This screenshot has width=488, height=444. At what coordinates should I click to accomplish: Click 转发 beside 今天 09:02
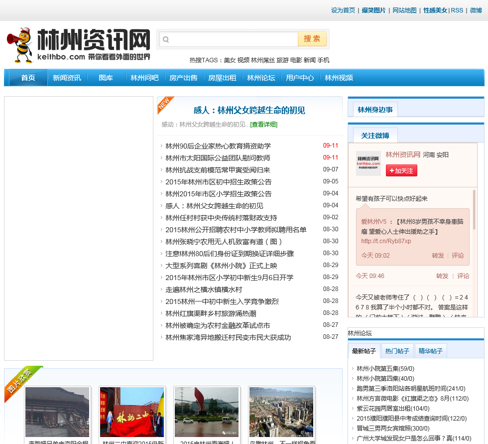[438, 255]
